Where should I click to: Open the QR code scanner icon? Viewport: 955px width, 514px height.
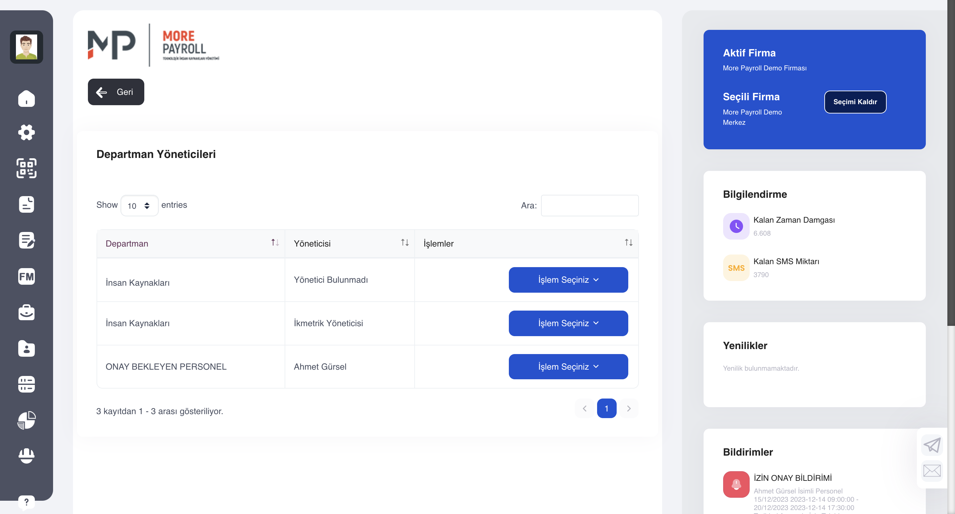click(x=26, y=168)
